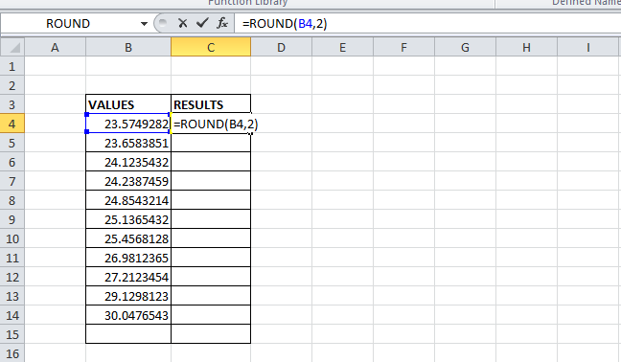Click empty results cell C14
The height and width of the screenshot is (362, 621).
[x=211, y=316]
